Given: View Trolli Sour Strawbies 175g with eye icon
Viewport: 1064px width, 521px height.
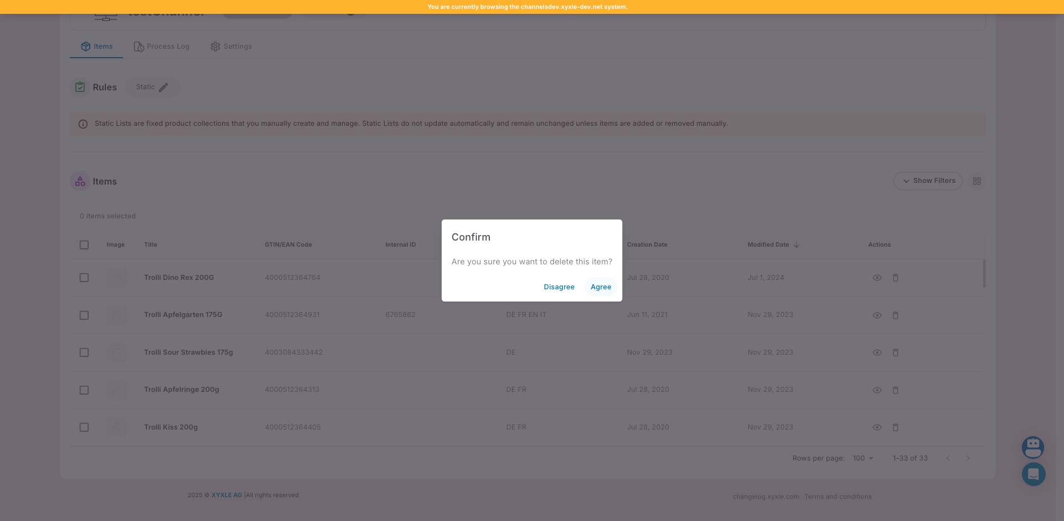Looking at the screenshot, I should 877,353.
